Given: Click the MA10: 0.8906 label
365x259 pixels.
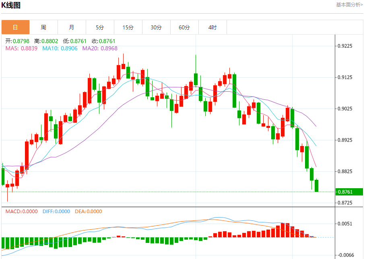Looking at the screenshot, I should pos(60,48).
